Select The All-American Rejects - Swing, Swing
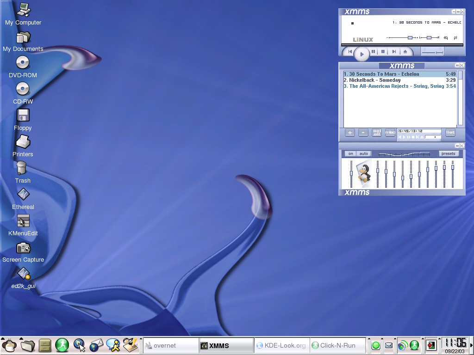This screenshot has width=474, height=355. pos(399,86)
